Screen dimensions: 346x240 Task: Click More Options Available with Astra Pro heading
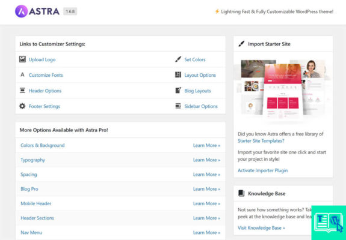(x=64, y=130)
